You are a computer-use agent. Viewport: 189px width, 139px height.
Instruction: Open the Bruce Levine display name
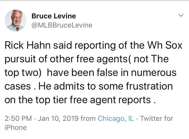click(x=54, y=16)
